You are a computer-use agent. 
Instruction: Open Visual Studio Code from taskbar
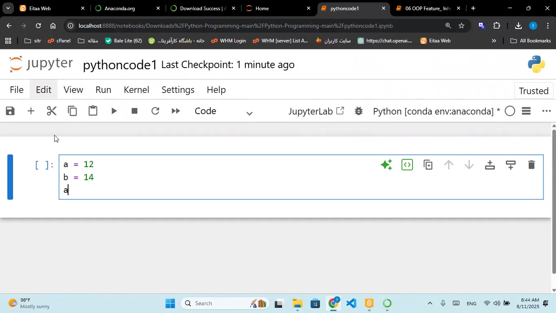pos(351,303)
